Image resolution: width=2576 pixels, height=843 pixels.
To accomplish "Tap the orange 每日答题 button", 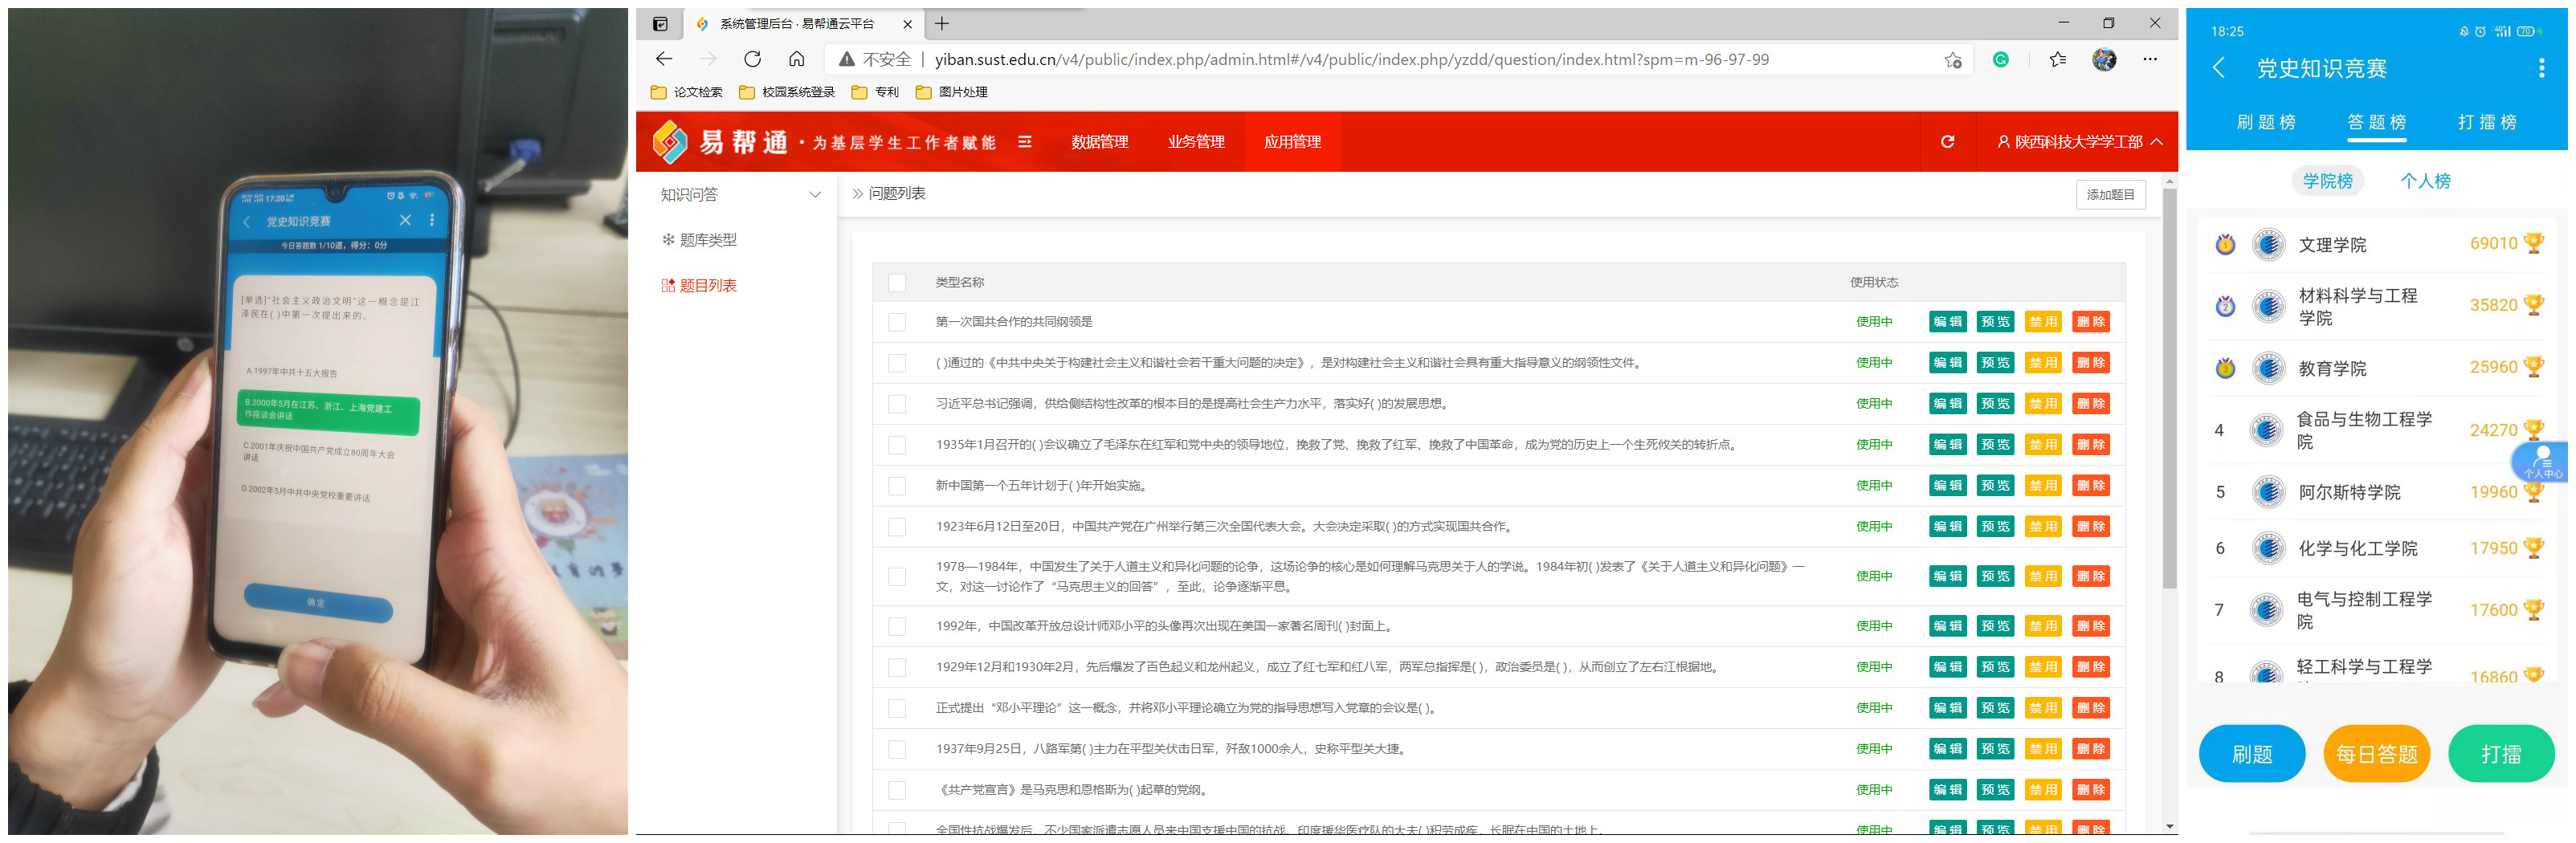I will [x=2376, y=754].
